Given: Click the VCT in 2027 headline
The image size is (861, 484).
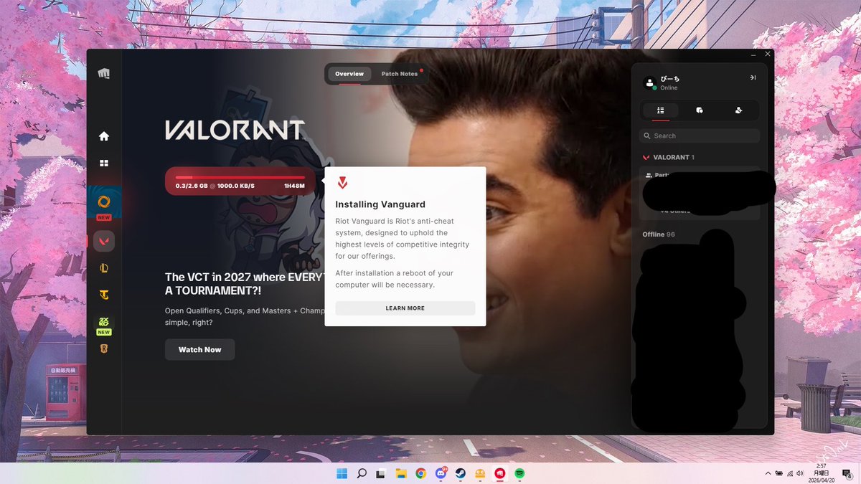Looking at the screenshot, I should [245, 283].
